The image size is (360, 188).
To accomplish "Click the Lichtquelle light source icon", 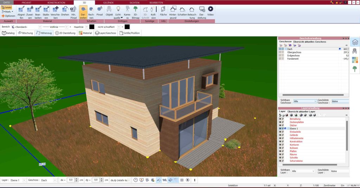I will [118, 12].
